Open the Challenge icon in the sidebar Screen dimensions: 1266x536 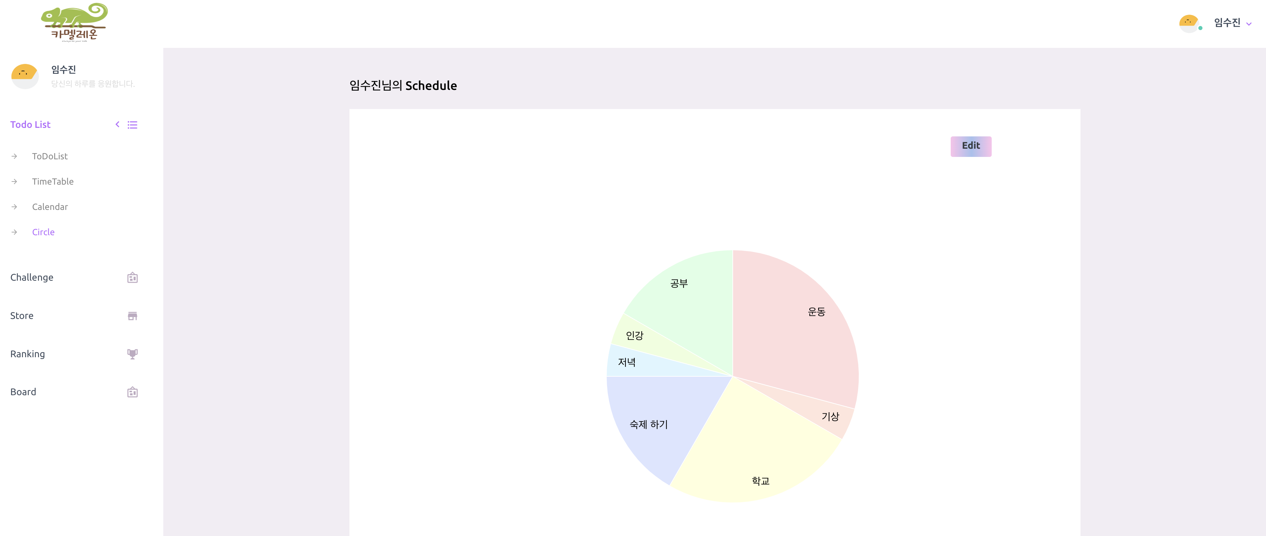(x=132, y=278)
